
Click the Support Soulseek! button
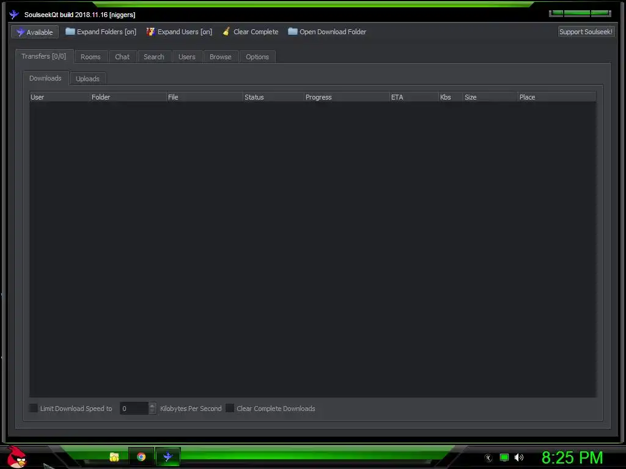586,32
